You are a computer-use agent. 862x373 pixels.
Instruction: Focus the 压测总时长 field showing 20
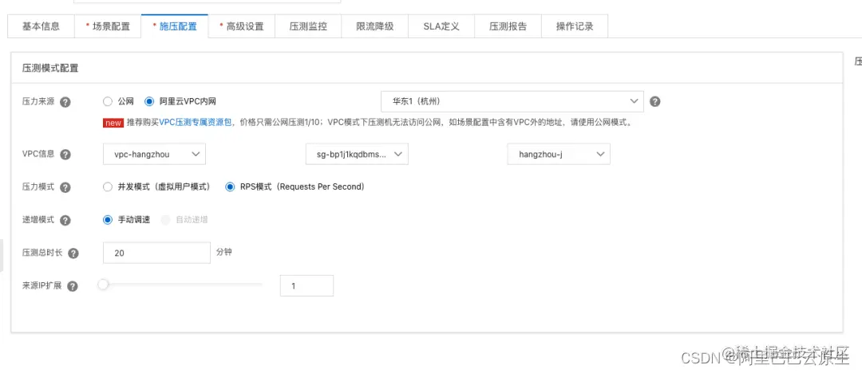pos(156,253)
